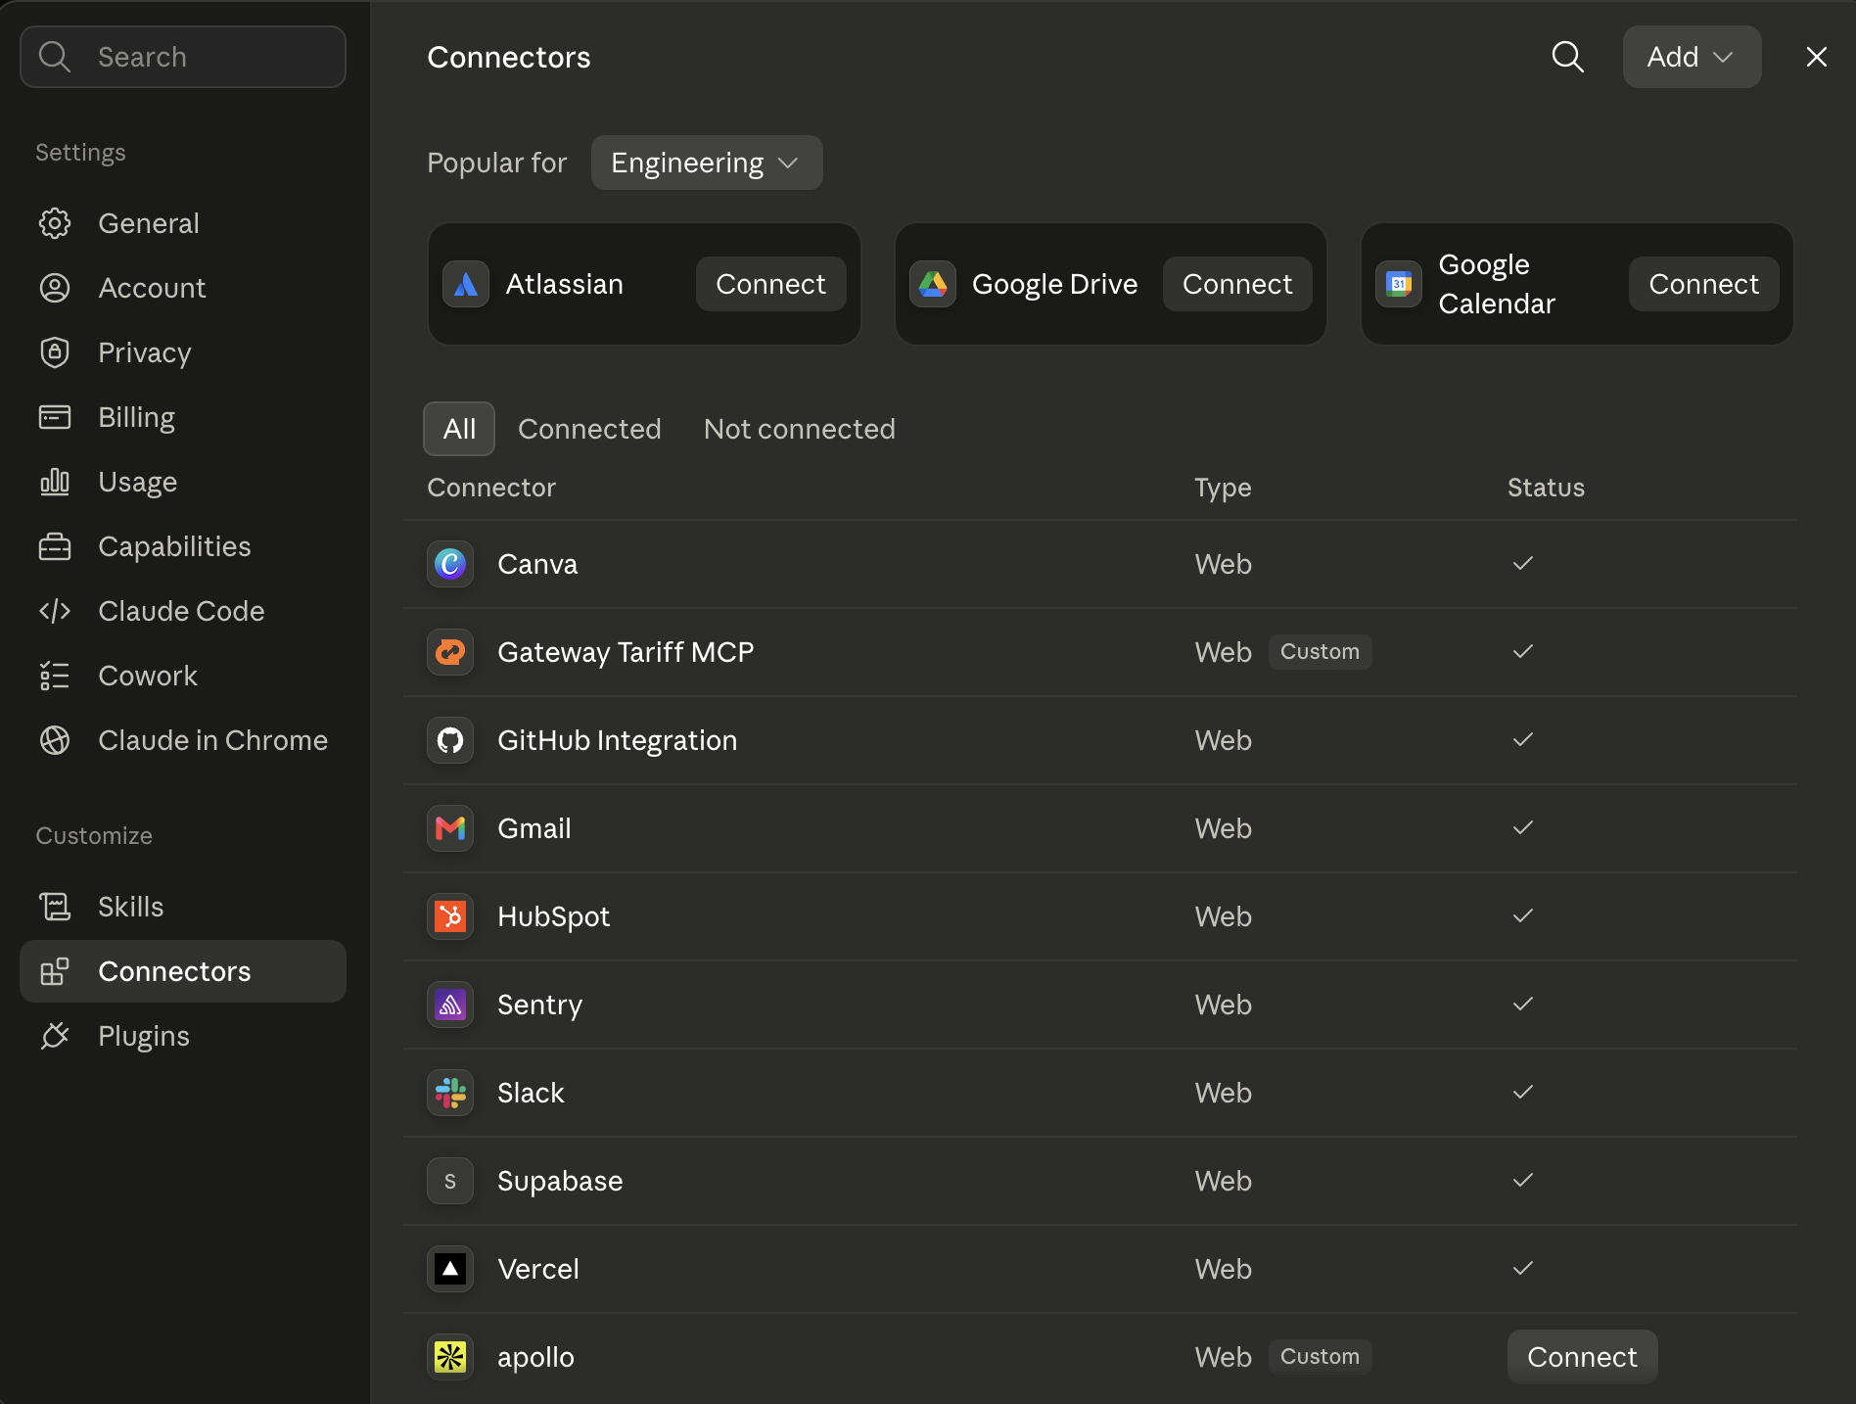The height and width of the screenshot is (1404, 1856).
Task: Connect the Google Calendar connector
Action: [x=1703, y=284]
